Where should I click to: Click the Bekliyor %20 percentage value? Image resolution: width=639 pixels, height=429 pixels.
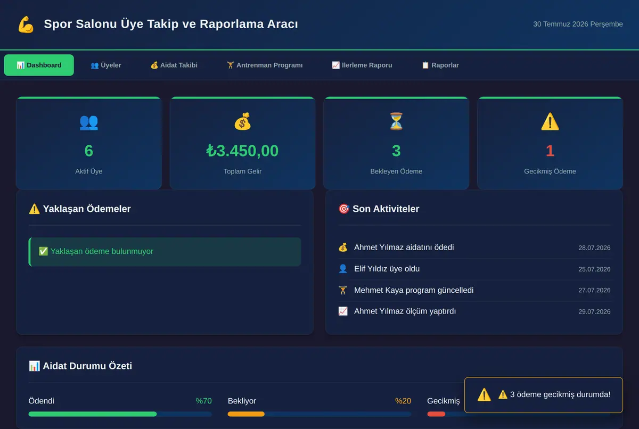403,401
